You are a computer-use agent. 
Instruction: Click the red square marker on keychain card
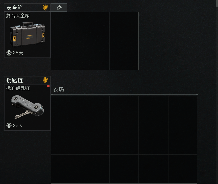(48, 86)
